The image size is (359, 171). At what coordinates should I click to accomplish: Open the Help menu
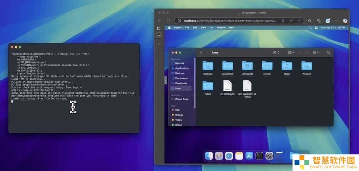pos(231,28)
